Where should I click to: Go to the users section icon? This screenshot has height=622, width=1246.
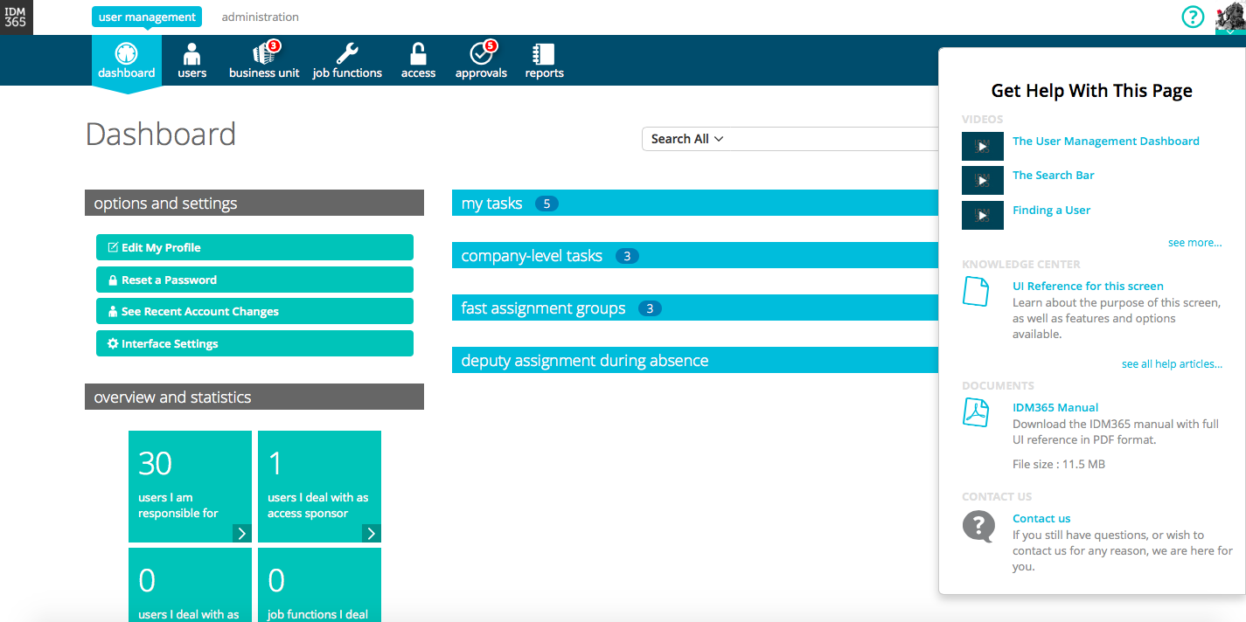click(191, 53)
